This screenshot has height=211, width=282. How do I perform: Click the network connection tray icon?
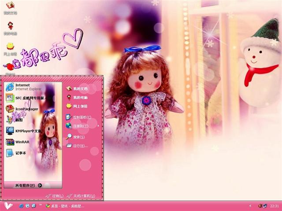[x=265, y=206]
